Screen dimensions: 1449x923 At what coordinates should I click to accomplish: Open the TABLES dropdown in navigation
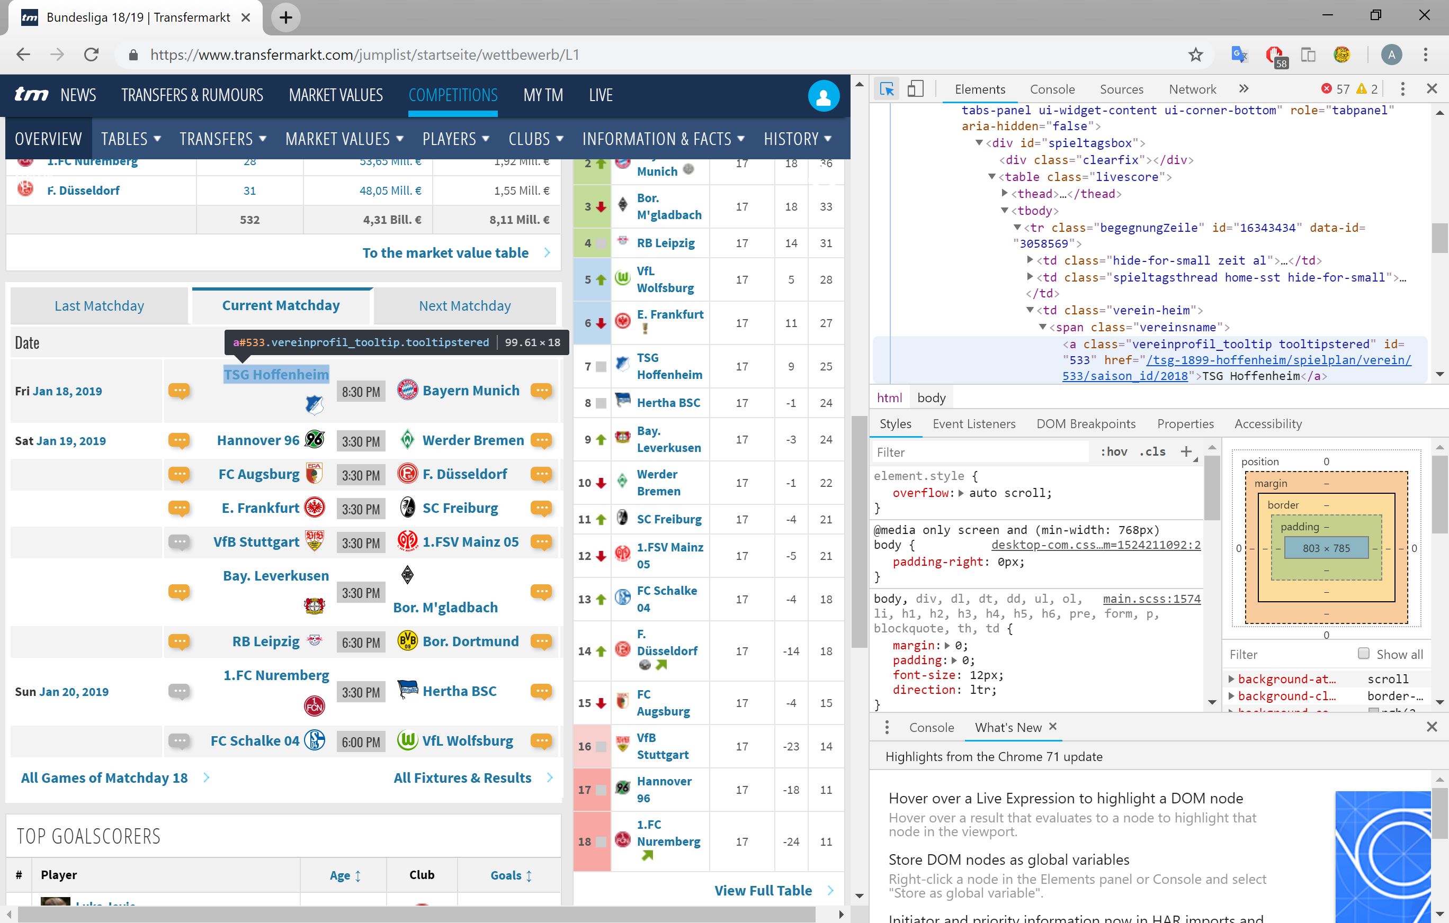130,139
